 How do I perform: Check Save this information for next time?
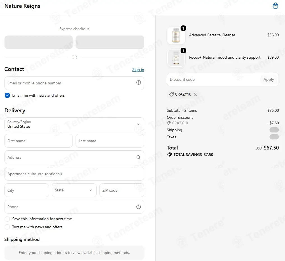pos(7,219)
